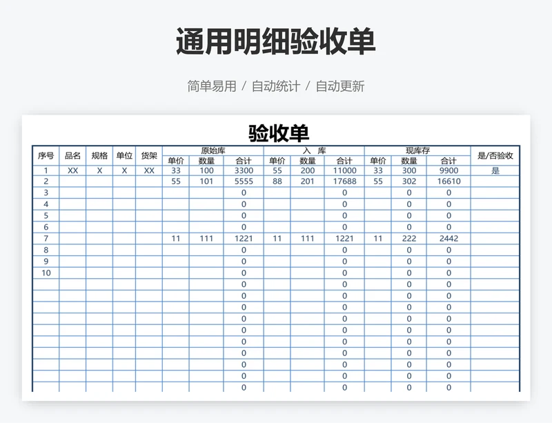Screen dimensions: 552x423
Task: Select the 2442 total cell
Action: coord(448,239)
